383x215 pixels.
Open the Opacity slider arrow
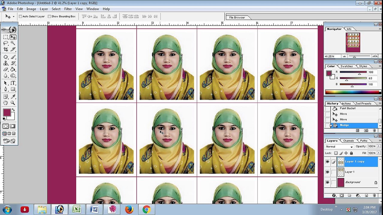pyautogui.click(x=379, y=146)
